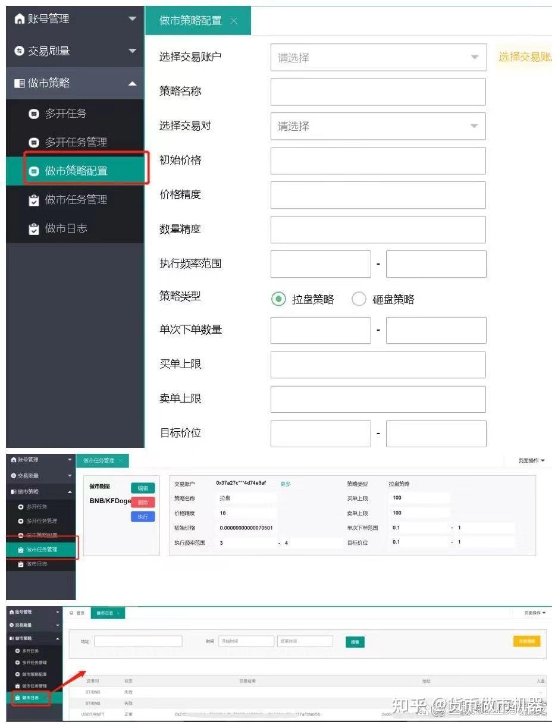
Task: Click the 策略名称 input field
Action: pyautogui.click(x=378, y=92)
